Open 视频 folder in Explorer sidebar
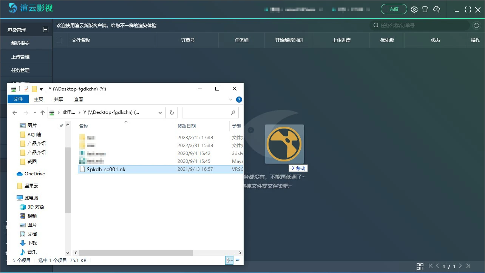This screenshot has width=485, height=273. [28, 216]
